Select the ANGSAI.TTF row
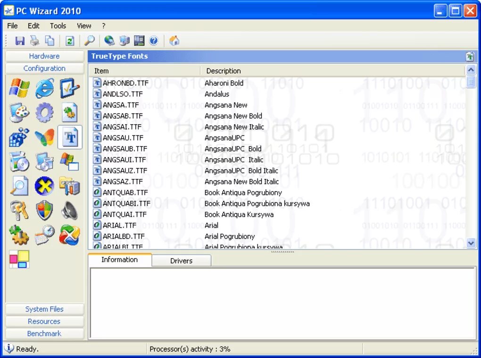Image resolution: width=481 pixels, height=358 pixels. (277, 127)
